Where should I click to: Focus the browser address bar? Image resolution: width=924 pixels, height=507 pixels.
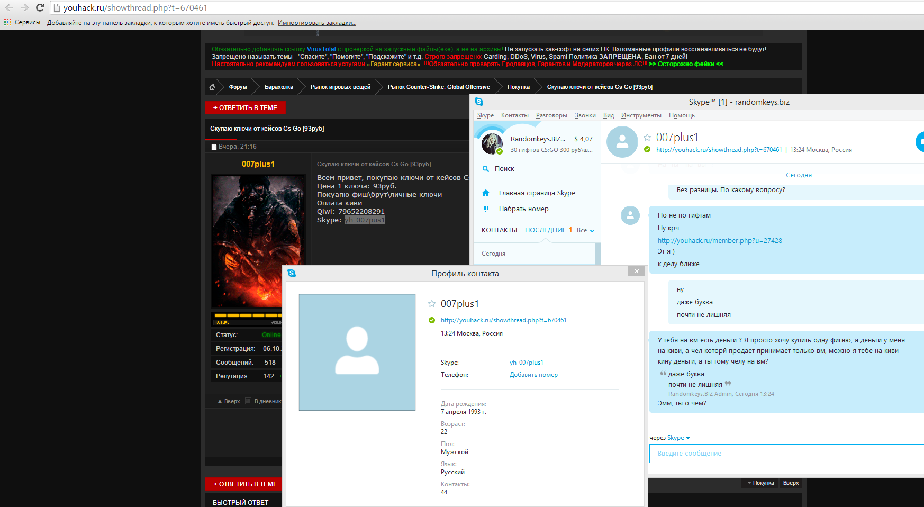coord(487,7)
